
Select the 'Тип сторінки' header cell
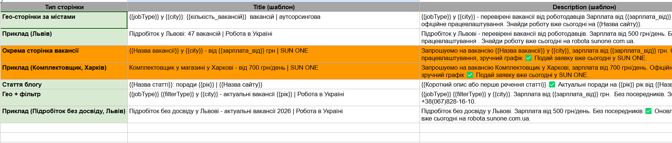pyautogui.click(x=64, y=7)
